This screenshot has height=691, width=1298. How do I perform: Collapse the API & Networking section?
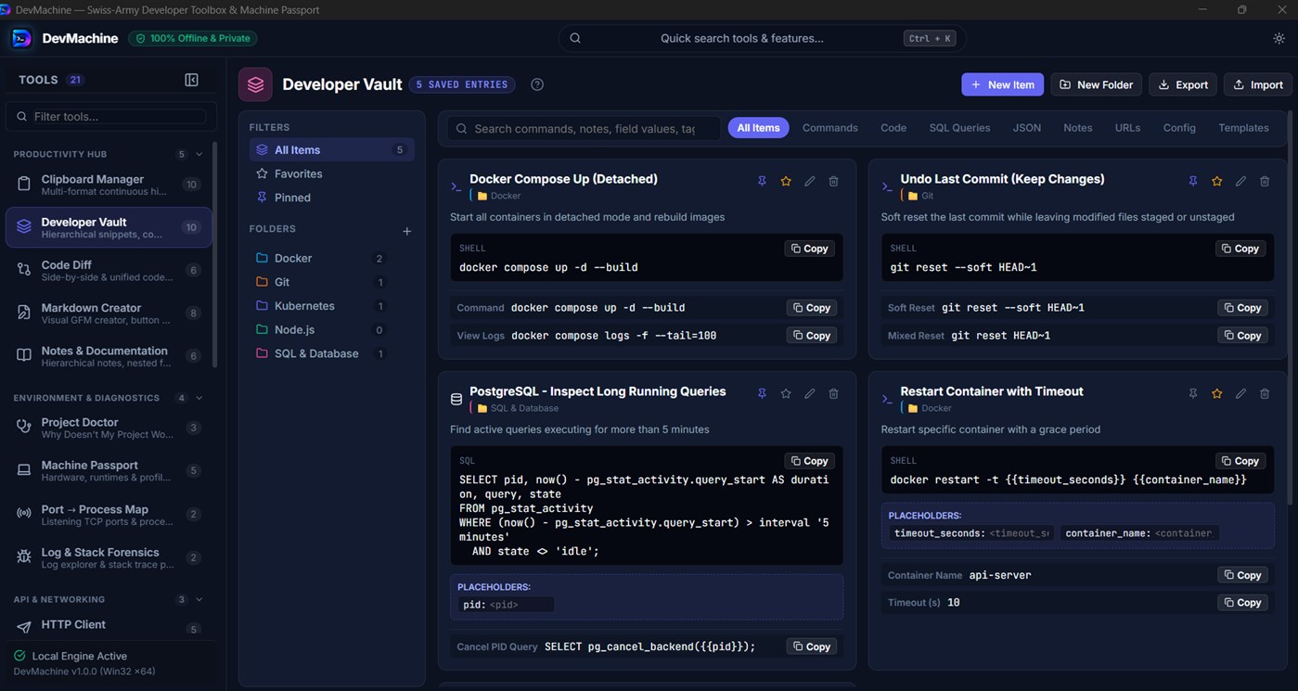coord(199,599)
